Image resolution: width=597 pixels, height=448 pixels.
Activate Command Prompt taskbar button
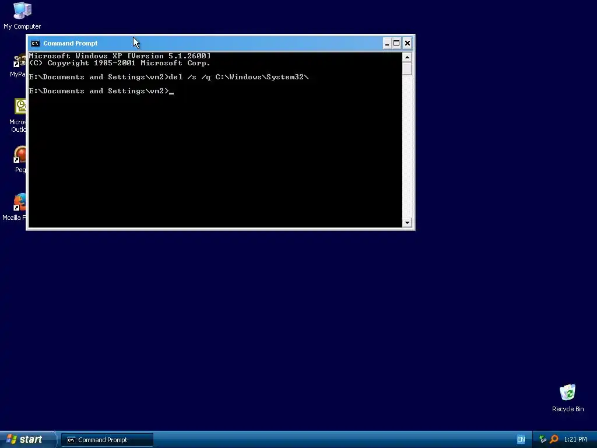[107, 440]
